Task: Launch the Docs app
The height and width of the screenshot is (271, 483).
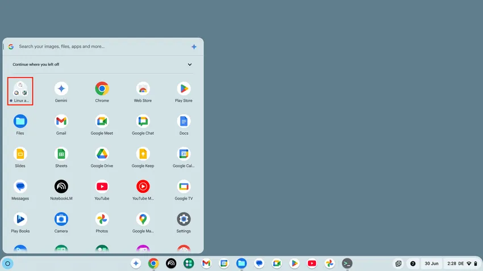Action: coord(184,124)
